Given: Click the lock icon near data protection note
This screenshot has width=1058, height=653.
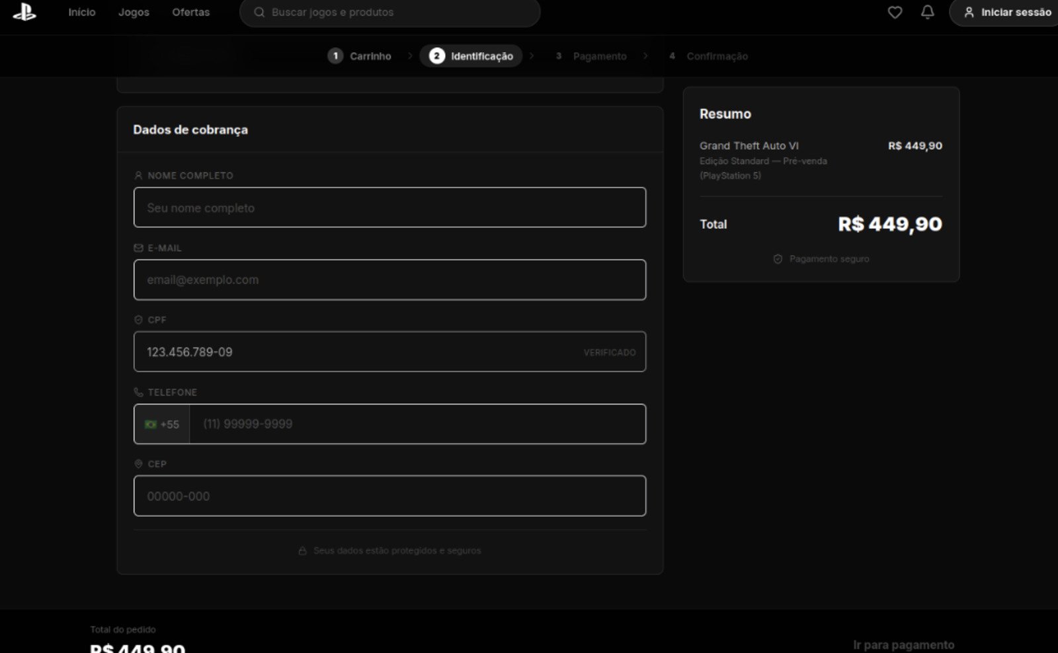Looking at the screenshot, I should tap(302, 551).
